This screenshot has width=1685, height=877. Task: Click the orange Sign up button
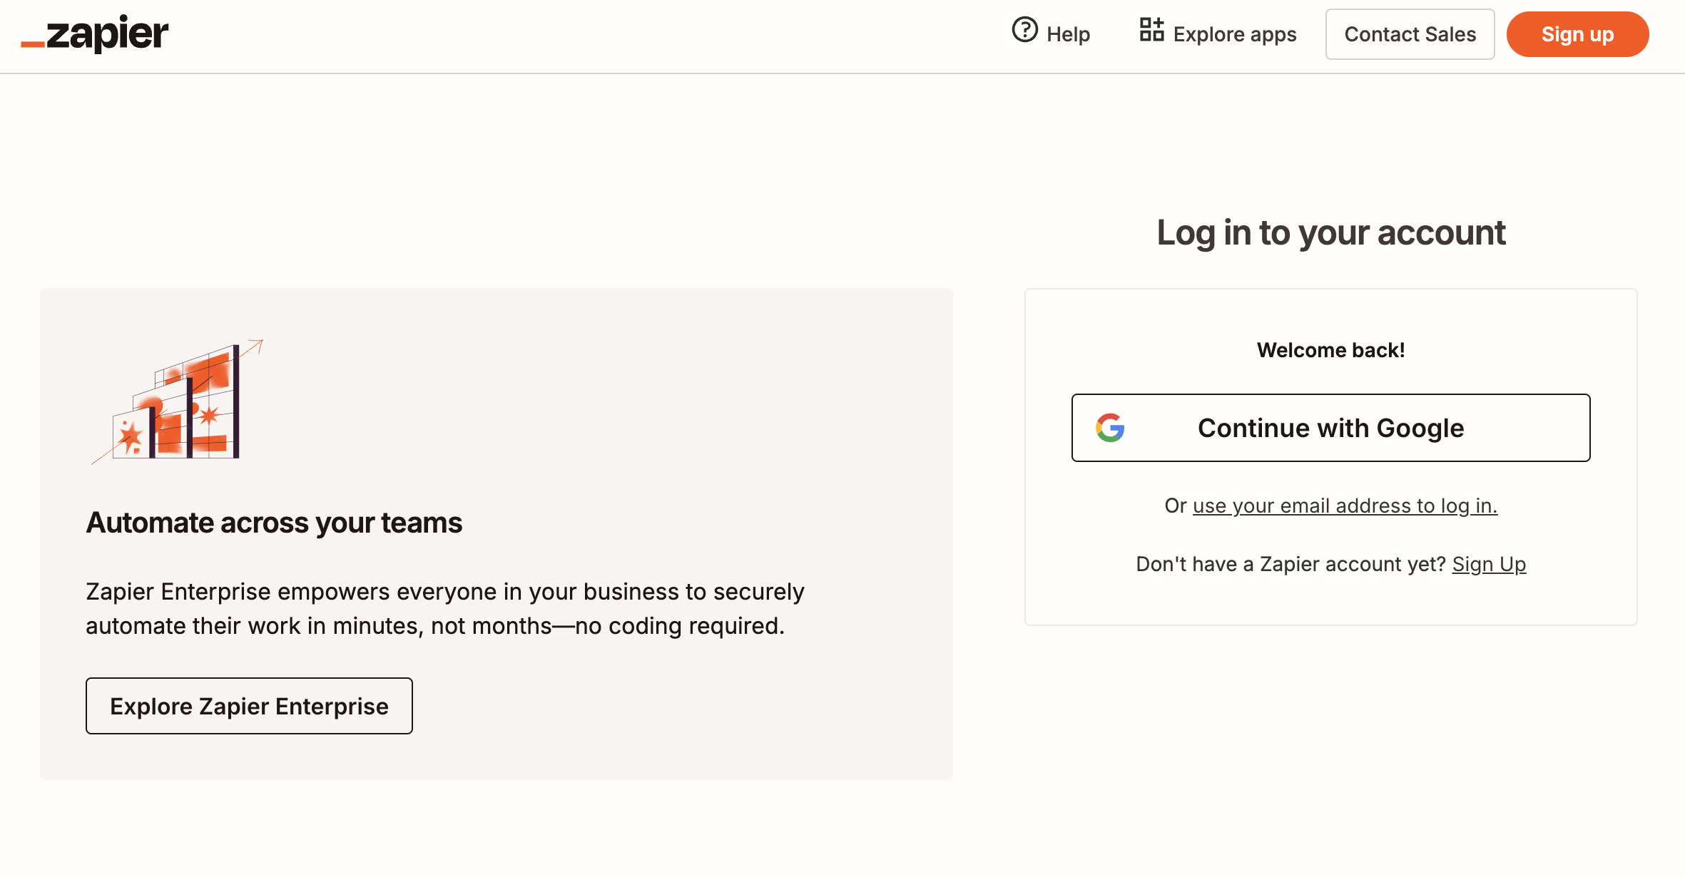1577,34
